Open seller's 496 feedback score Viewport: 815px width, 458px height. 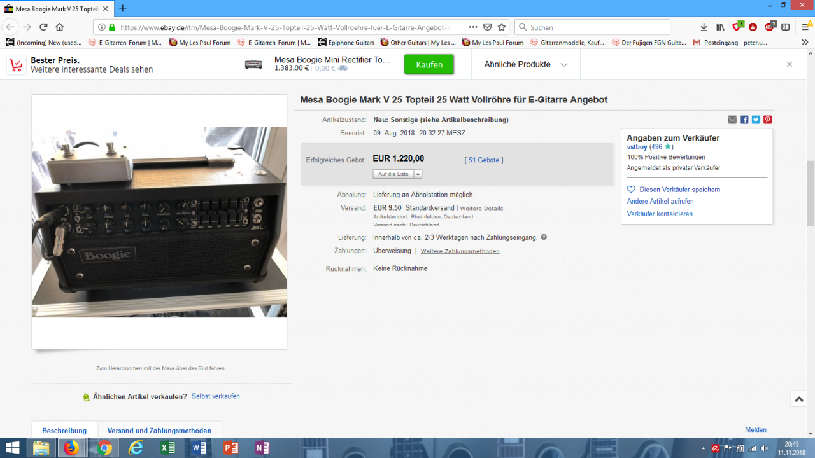pos(656,147)
